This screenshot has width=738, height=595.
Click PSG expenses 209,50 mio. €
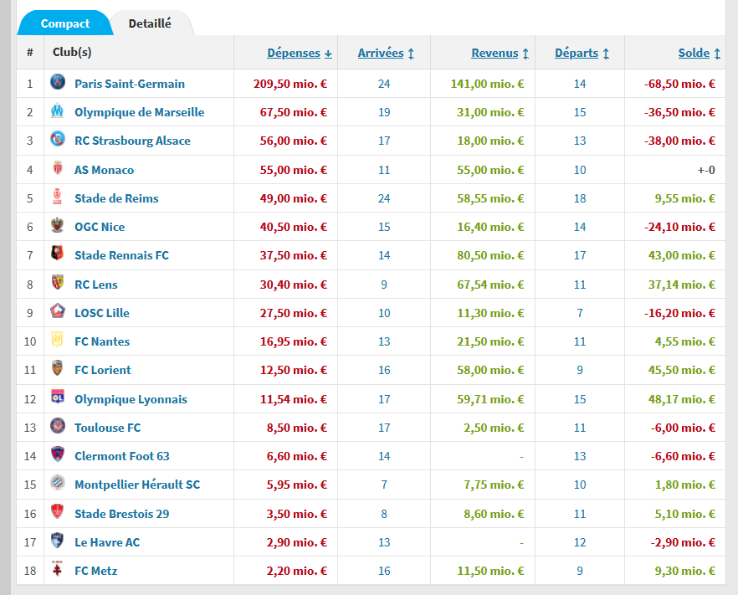pyautogui.click(x=290, y=85)
